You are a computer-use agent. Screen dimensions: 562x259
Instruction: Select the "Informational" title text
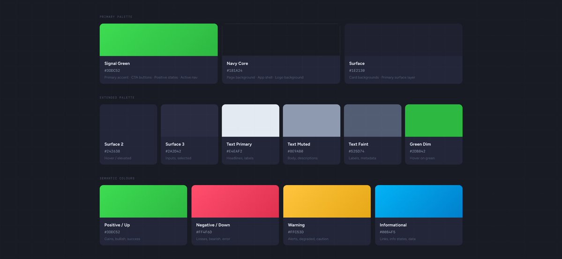(393, 225)
